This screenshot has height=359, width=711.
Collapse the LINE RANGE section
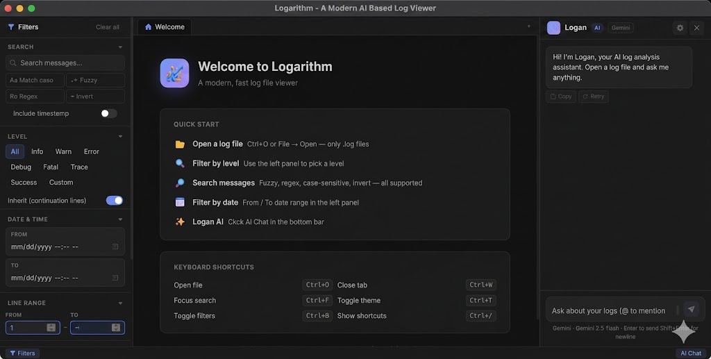pos(120,303)
